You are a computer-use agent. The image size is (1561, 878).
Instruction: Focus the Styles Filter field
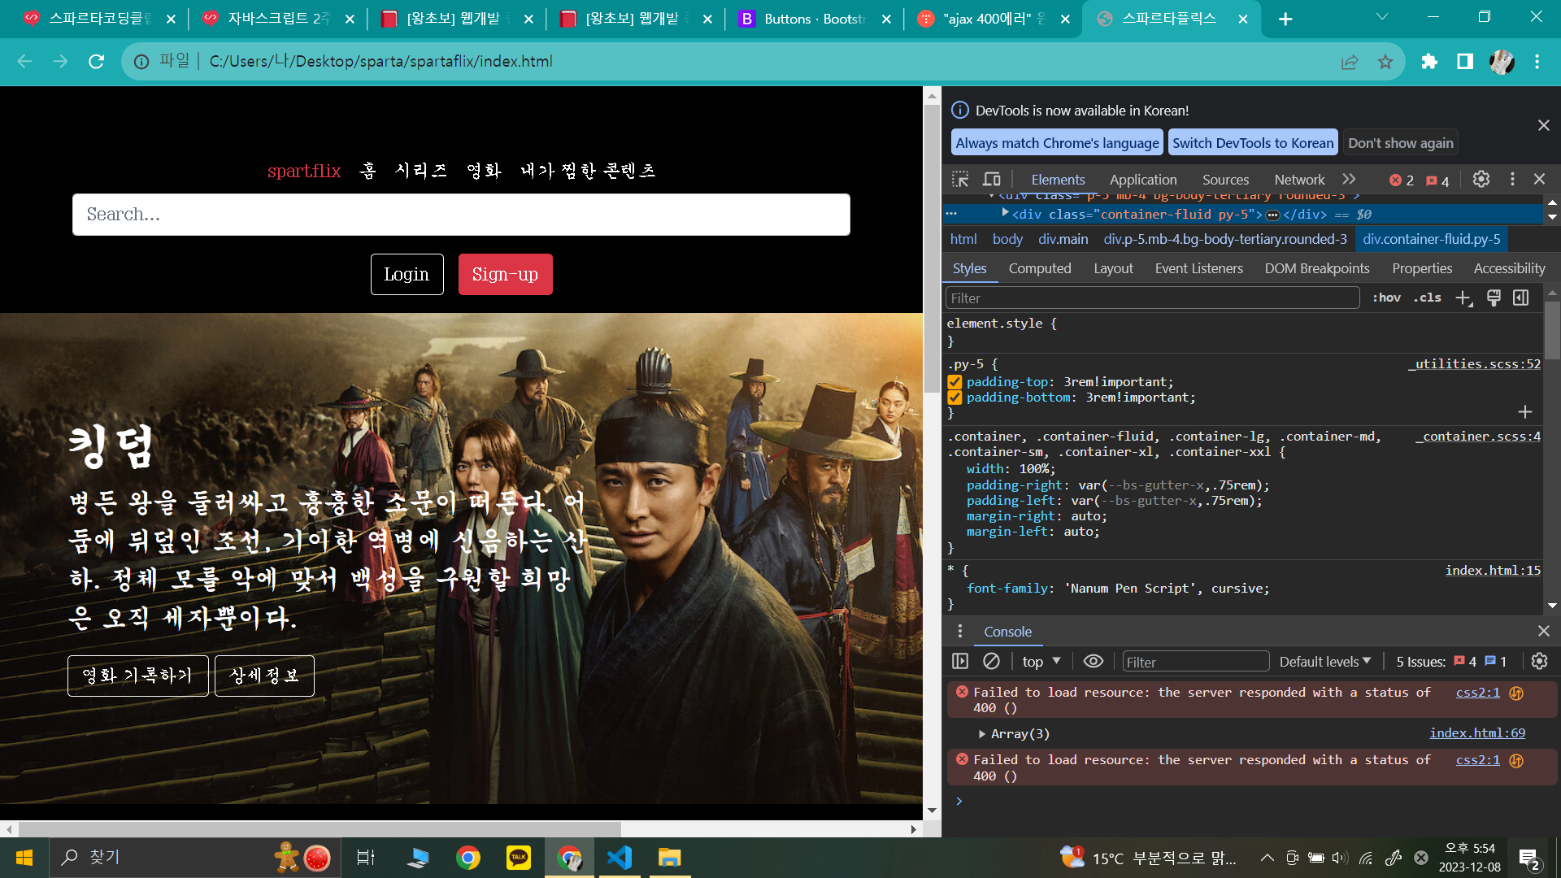click(1152, 298)
